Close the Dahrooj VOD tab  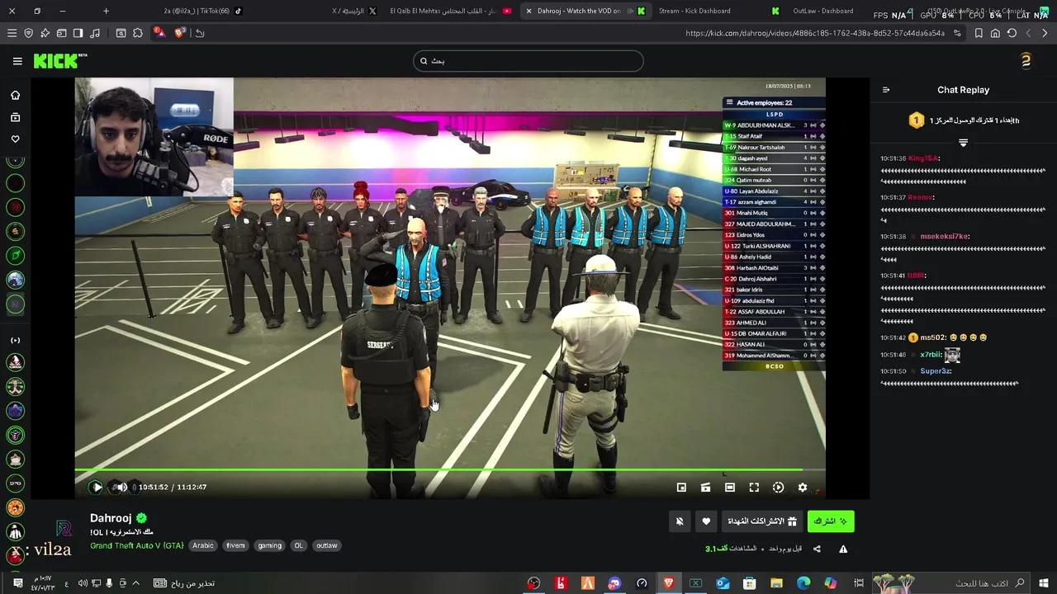coord(528,11)
